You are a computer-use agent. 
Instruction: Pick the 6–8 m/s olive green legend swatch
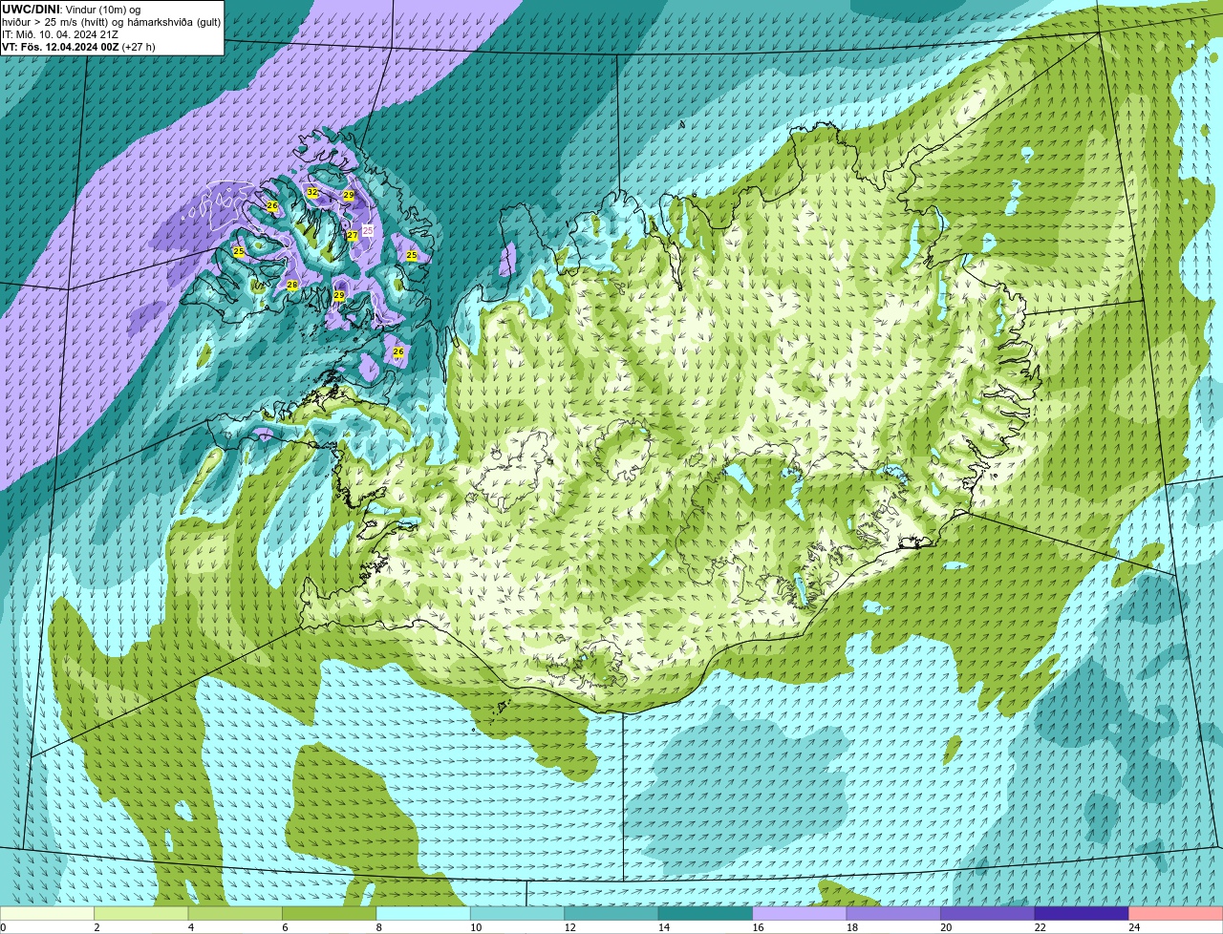coord(330,913)
